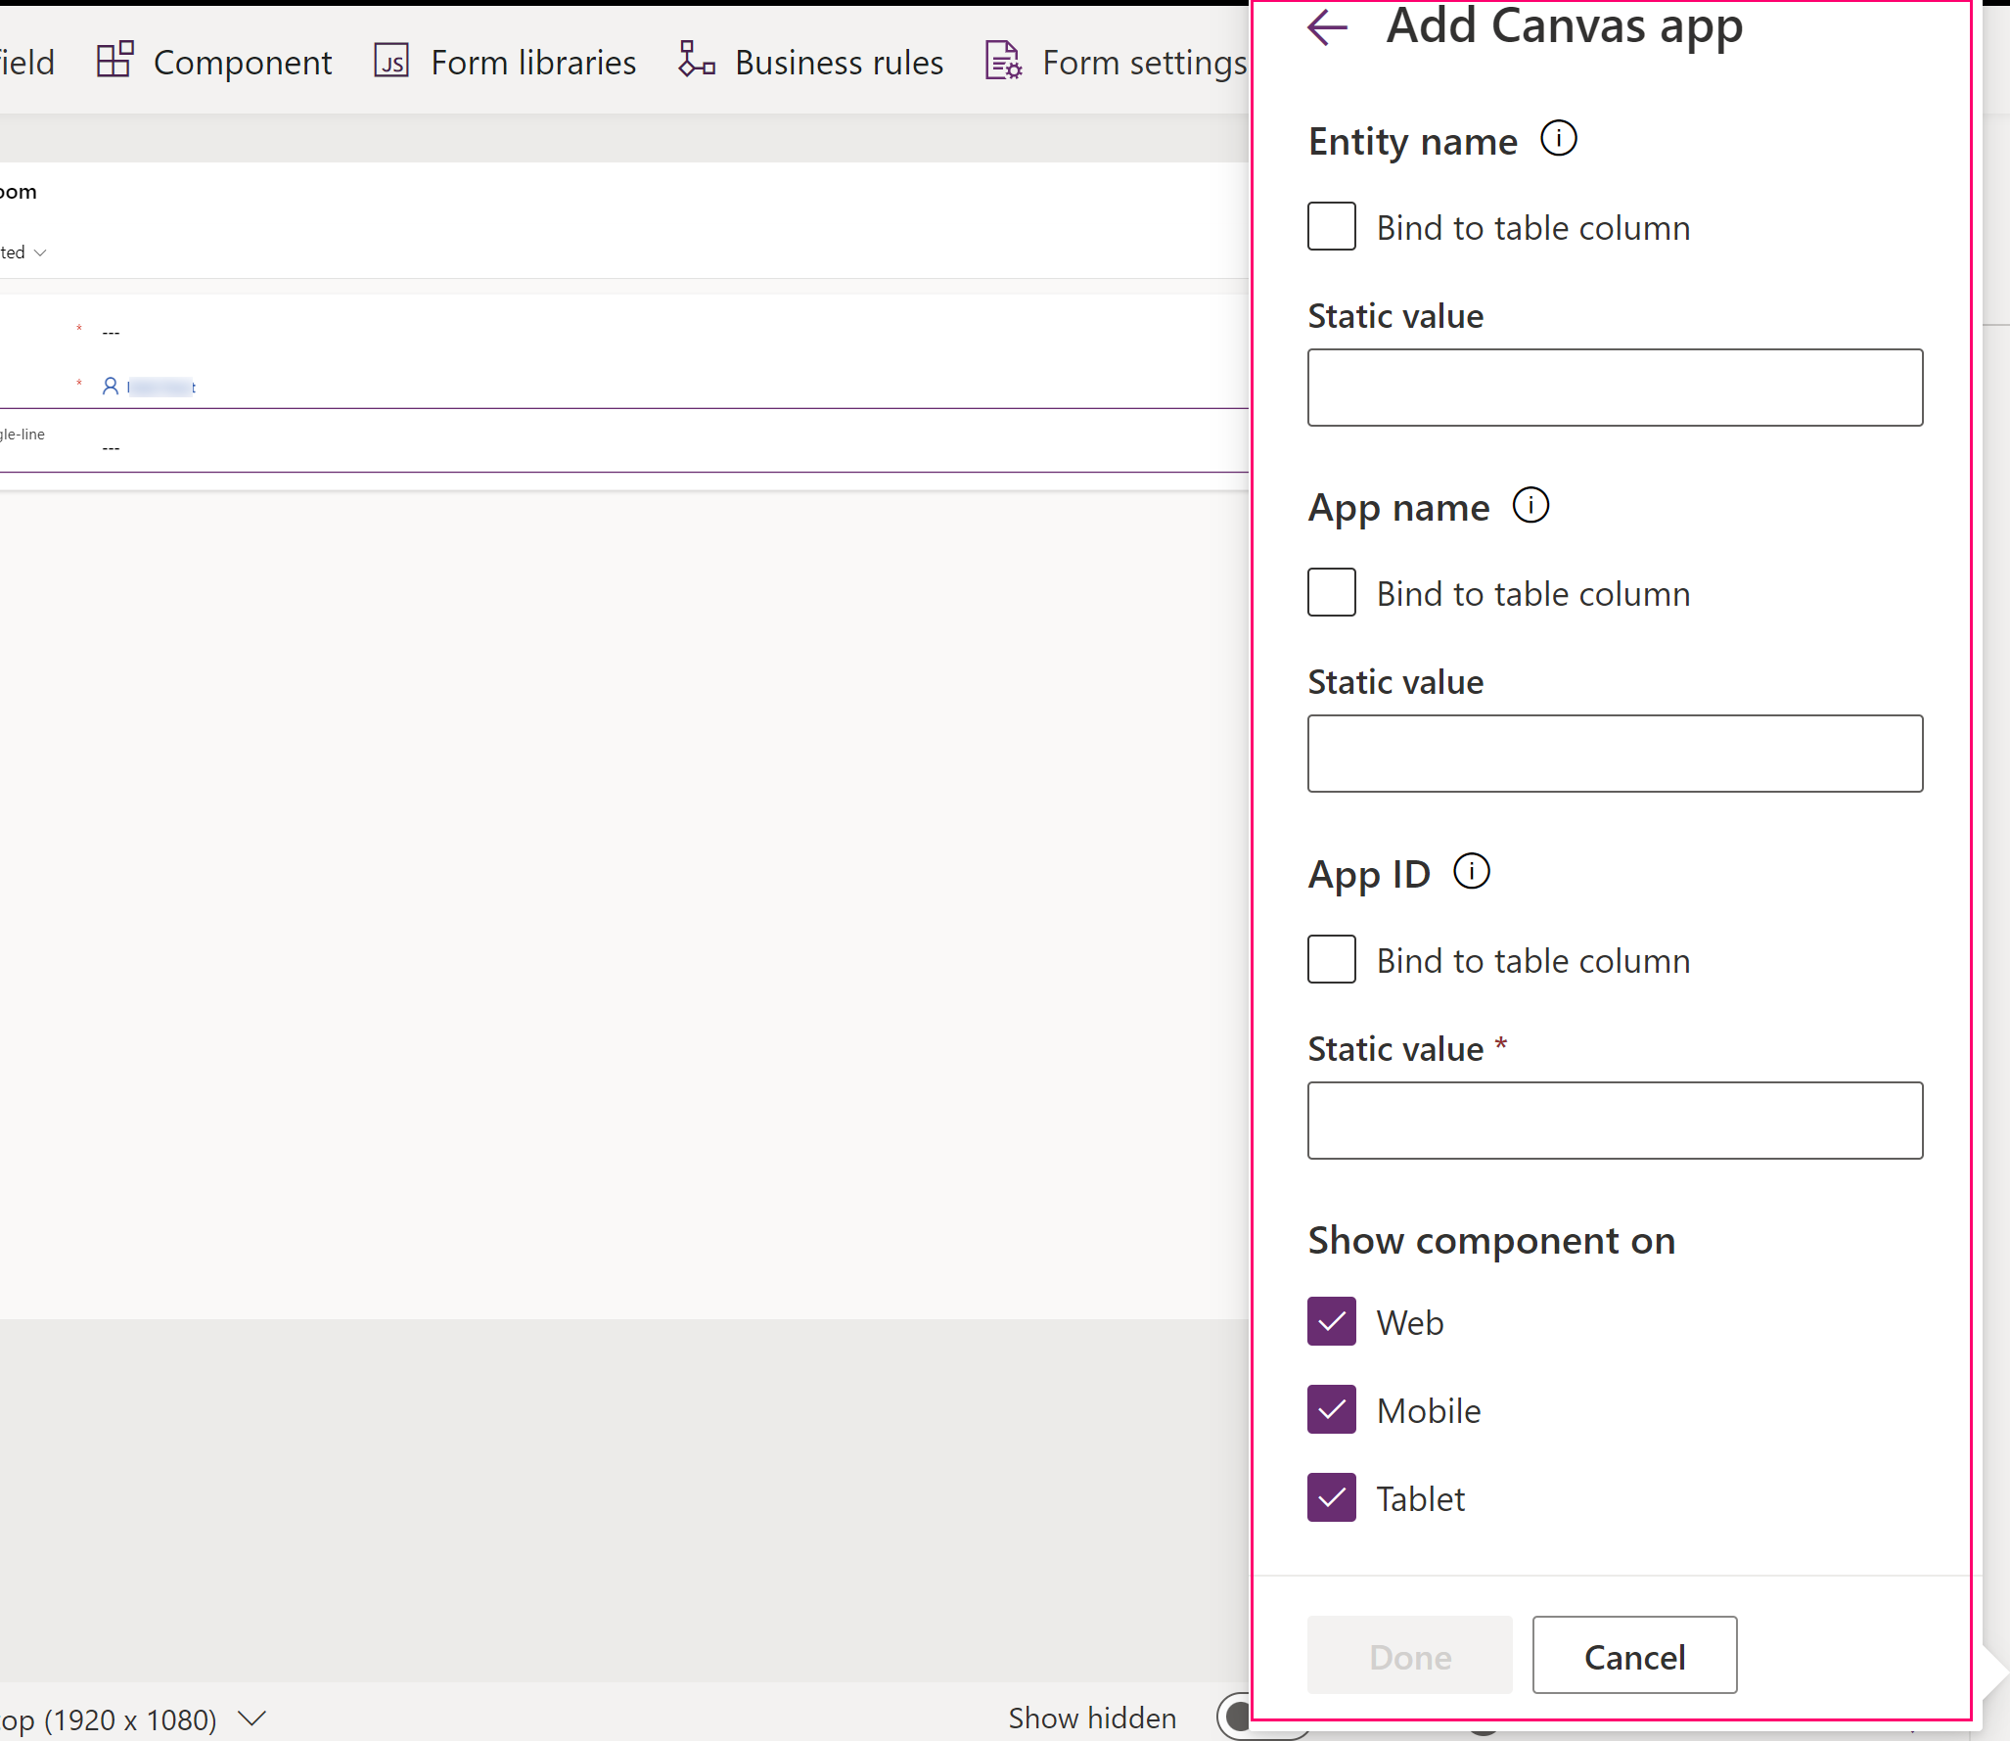
Task: Click the back arrow icon on Add Canvas app
Action: tap(1328, 29)
